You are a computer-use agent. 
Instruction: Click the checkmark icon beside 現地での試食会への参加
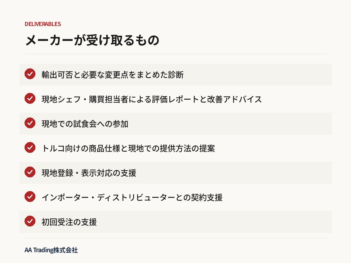[30, 123]
